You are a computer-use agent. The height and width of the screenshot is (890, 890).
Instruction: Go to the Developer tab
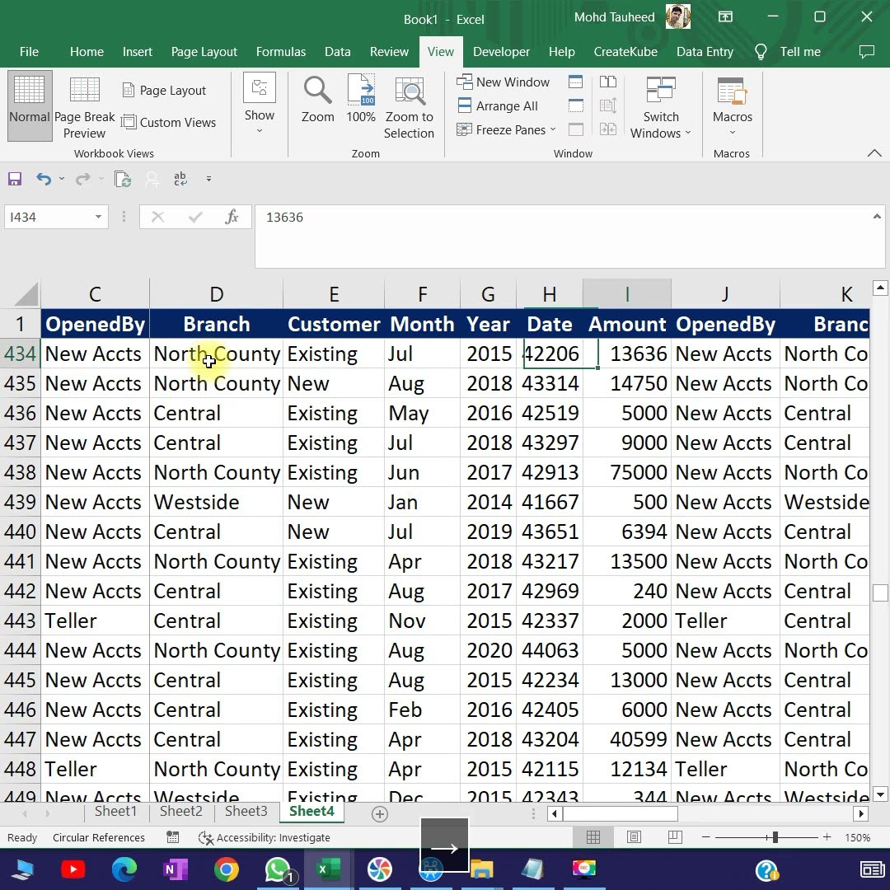(x=501, y=52)
